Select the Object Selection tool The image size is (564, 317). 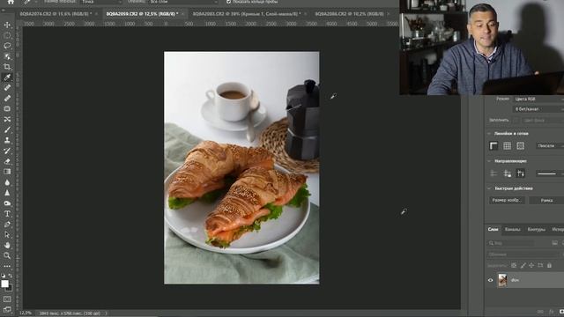7,56
